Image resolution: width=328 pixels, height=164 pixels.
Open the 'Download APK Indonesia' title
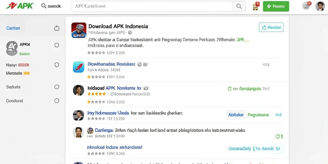tap(118, 26)
